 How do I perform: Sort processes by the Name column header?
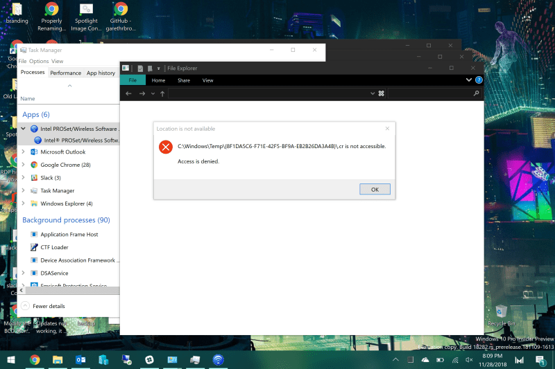(28, 98)
